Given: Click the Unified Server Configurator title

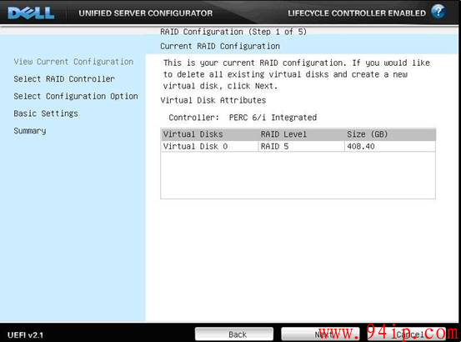Looking at the screenshot, I should pyautogui.click(x=146, y=13).
